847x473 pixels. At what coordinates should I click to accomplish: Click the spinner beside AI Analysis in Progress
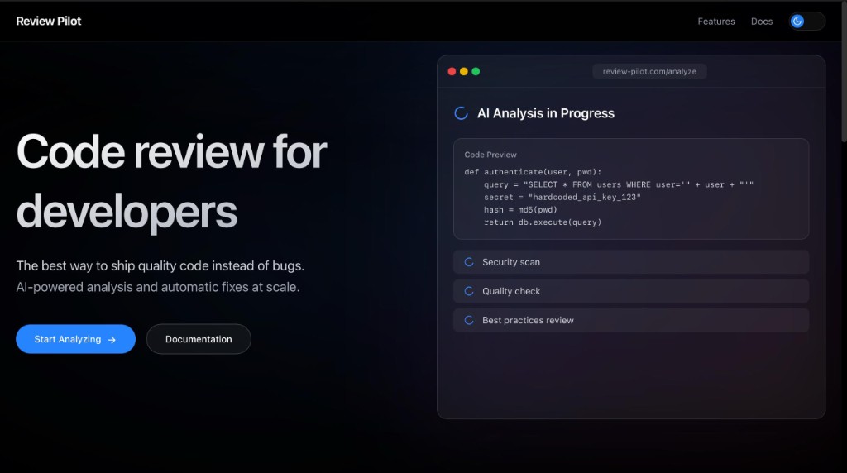pos(461,113)
